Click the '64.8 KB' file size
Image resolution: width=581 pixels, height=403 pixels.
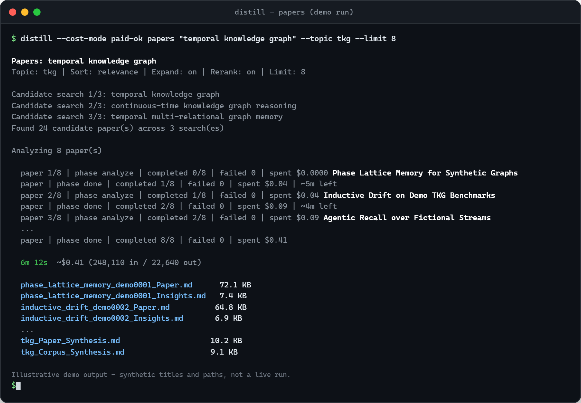coord(231,307)
